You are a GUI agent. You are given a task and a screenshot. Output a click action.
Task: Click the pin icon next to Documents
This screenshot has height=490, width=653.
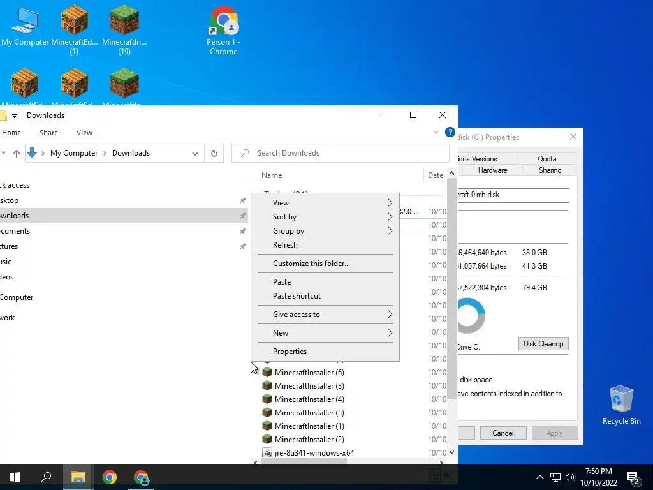click(242, 231)
